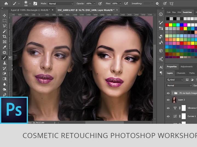This screenshot has width=197, height=147.
Task: Select the Eraser tool
Action: 5,73
